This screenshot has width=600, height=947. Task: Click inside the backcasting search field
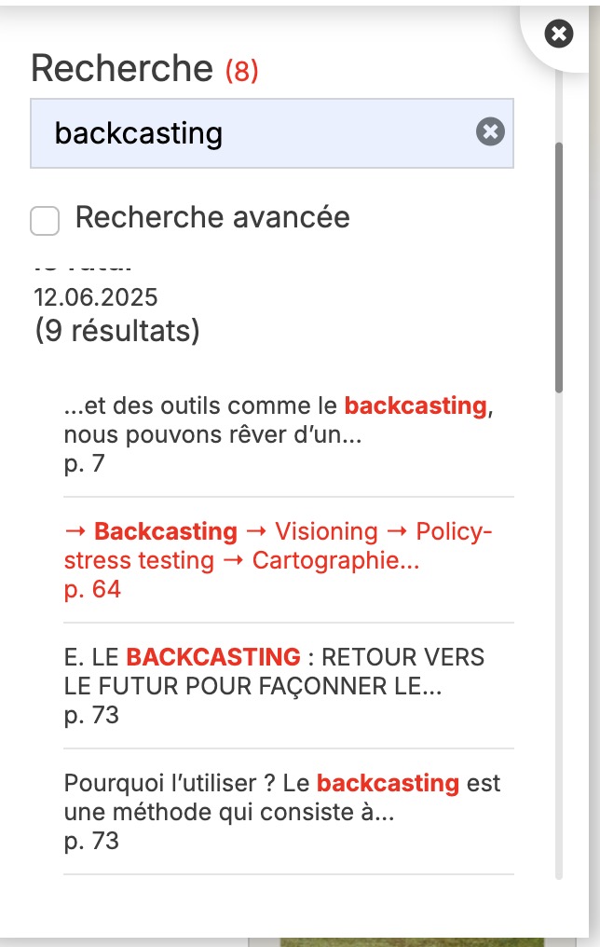252,134
